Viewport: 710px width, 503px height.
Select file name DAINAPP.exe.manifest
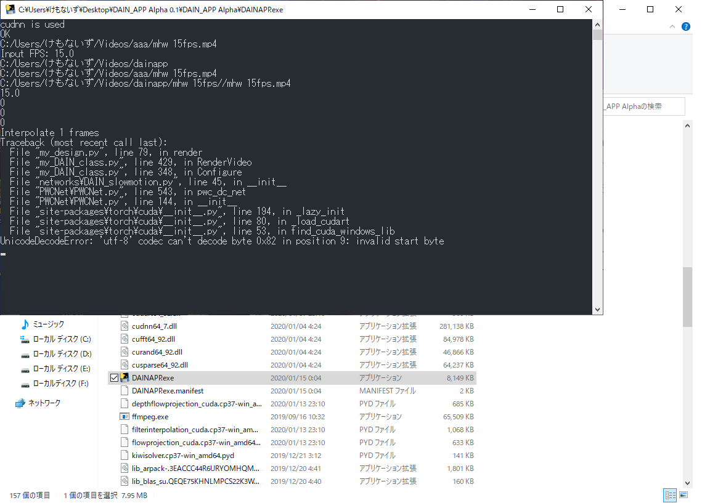[x=168, y=391]
